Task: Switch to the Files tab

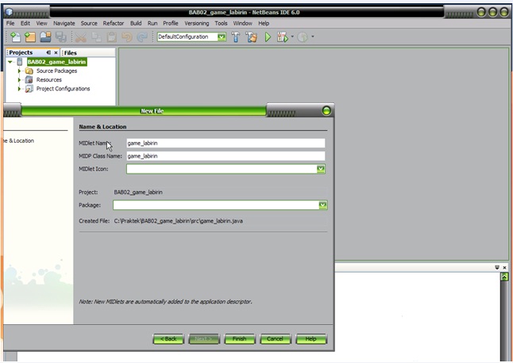Action: point(71,52)
